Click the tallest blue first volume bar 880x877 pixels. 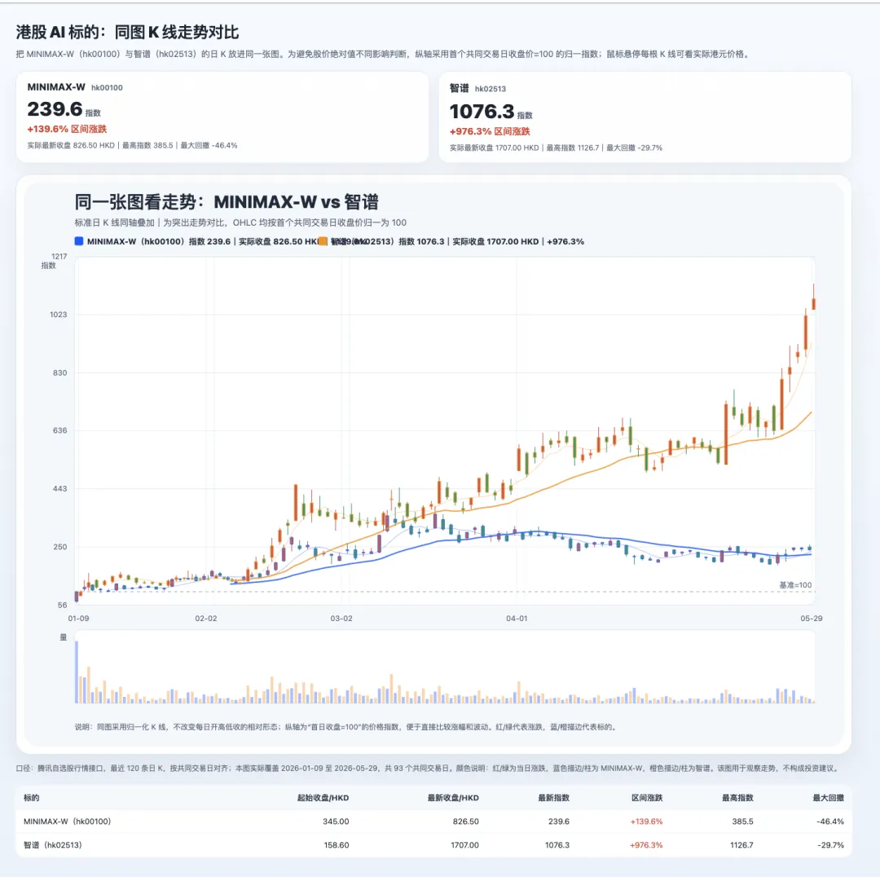[77, 672]
